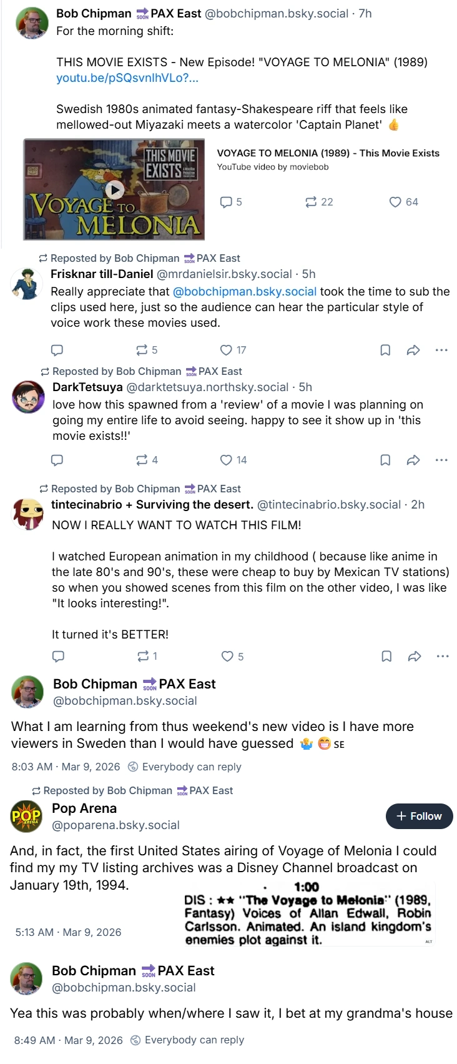Open more options on tintecinabrio's post

point(443,656)
